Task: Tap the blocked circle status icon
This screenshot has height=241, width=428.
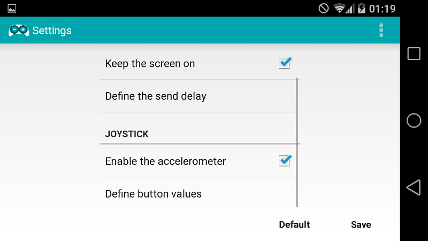Action: point(324,9)
